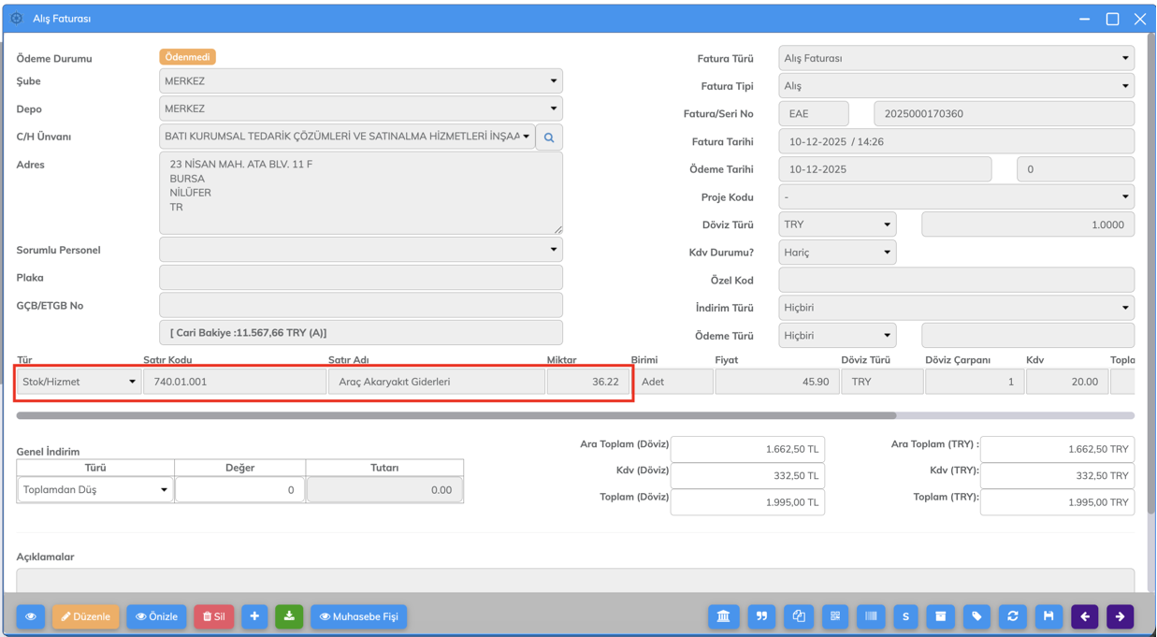Open the Şube dropdown showing MERKEZ

coord(360,81)
